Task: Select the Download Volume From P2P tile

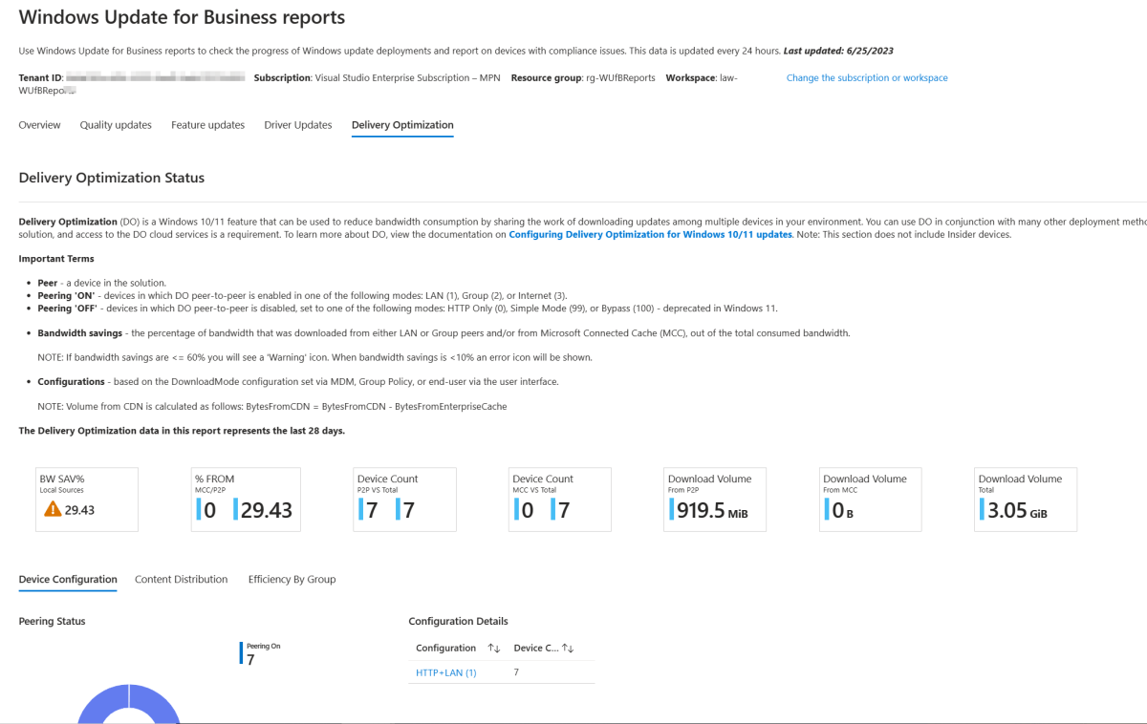Action: (x=714, y=499)
